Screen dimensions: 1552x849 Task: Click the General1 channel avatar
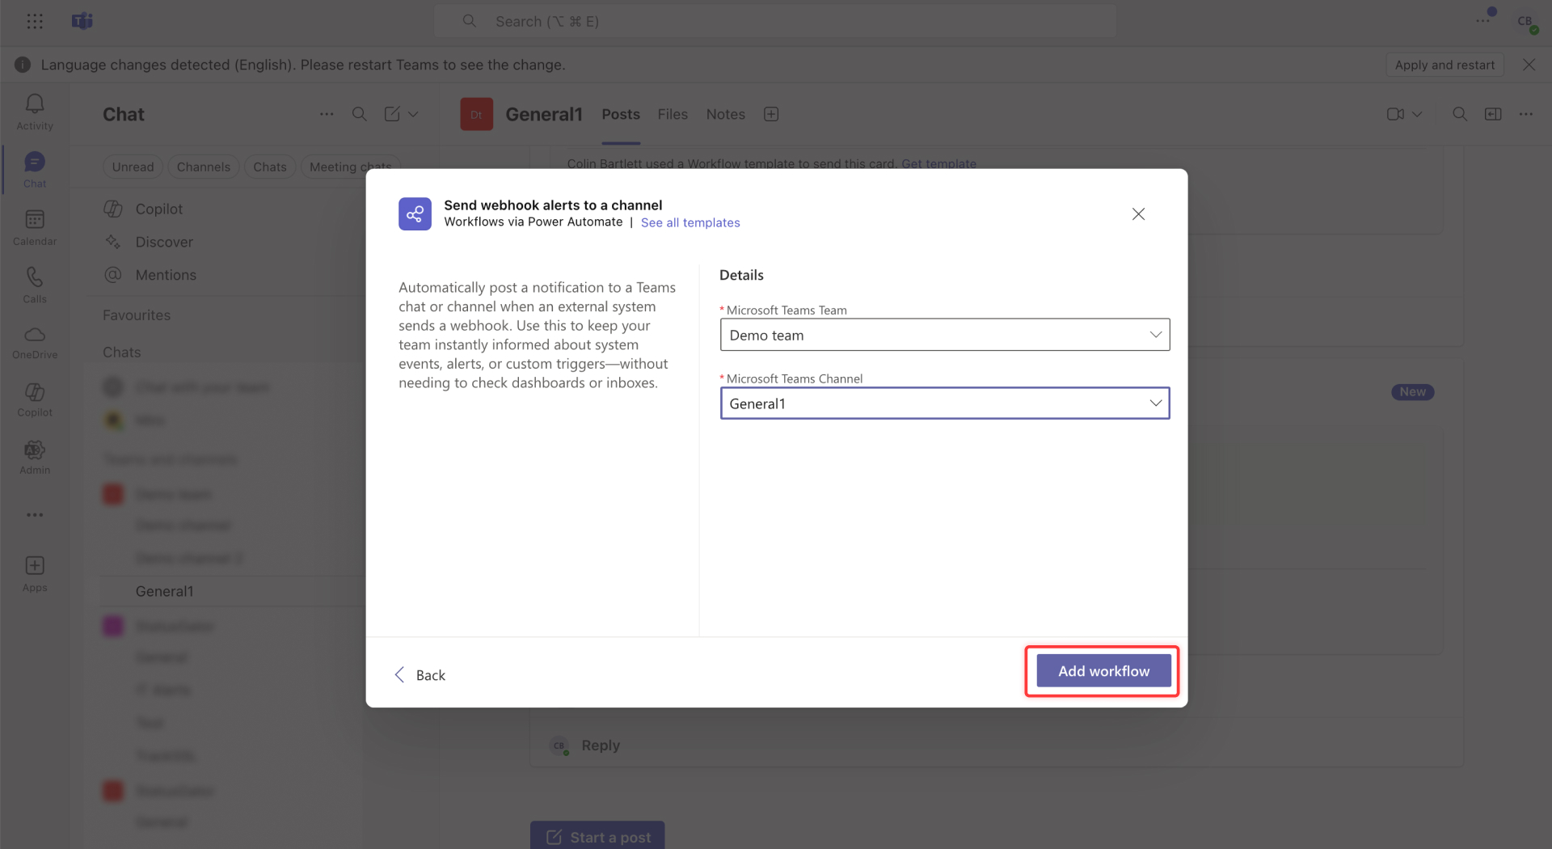[x=476, y=114]
